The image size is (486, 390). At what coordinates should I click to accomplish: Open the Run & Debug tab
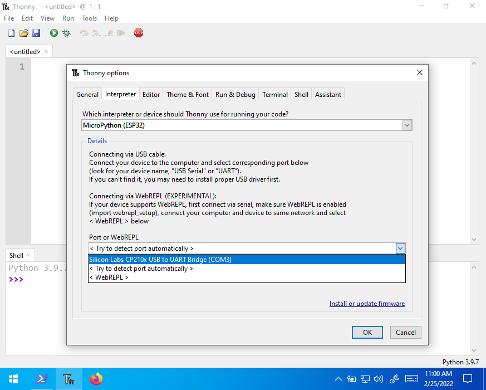click(235, 95)
